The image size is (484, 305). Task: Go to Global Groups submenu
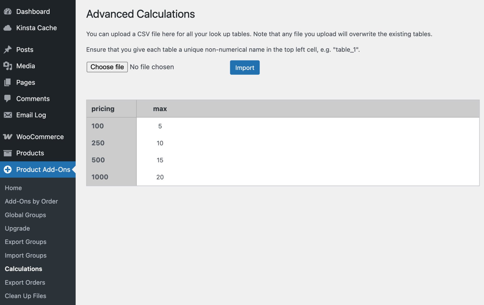tap(25, 215)
